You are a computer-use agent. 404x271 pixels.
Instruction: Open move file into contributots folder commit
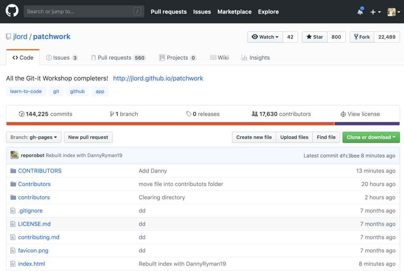(x=181, y=184)
